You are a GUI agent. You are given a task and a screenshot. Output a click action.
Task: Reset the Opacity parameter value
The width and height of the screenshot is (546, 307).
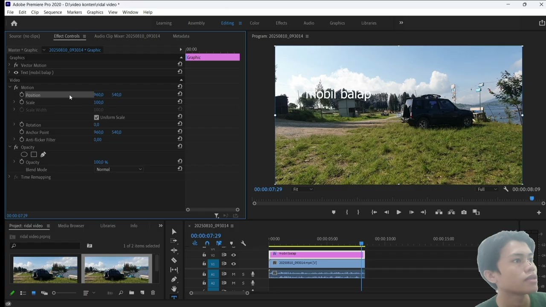tap(180, 162)
